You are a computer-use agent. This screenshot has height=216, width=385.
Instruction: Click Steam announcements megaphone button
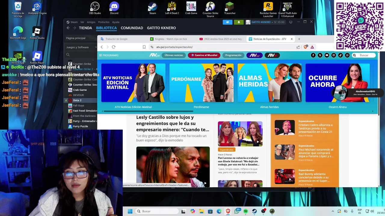click(228, 22)
